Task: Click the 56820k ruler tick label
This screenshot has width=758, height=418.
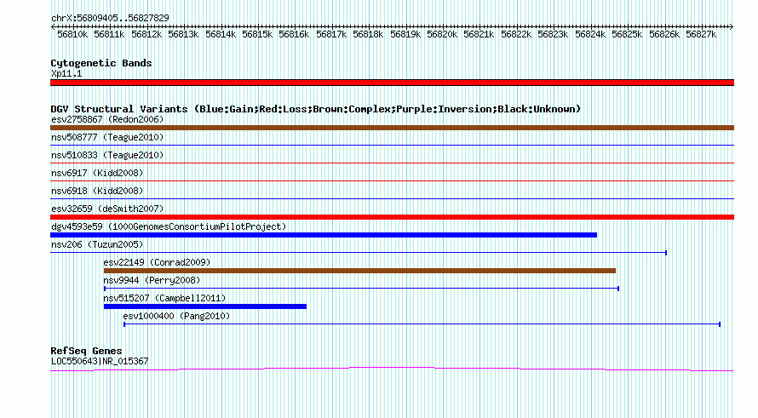Action: point(442,35)
